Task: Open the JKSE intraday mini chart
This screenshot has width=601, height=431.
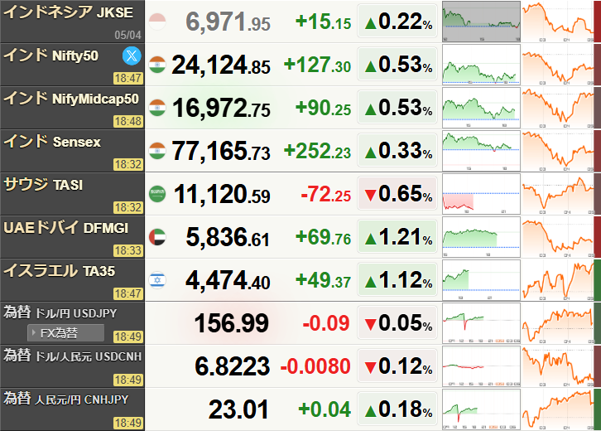Action: (482, 22)
